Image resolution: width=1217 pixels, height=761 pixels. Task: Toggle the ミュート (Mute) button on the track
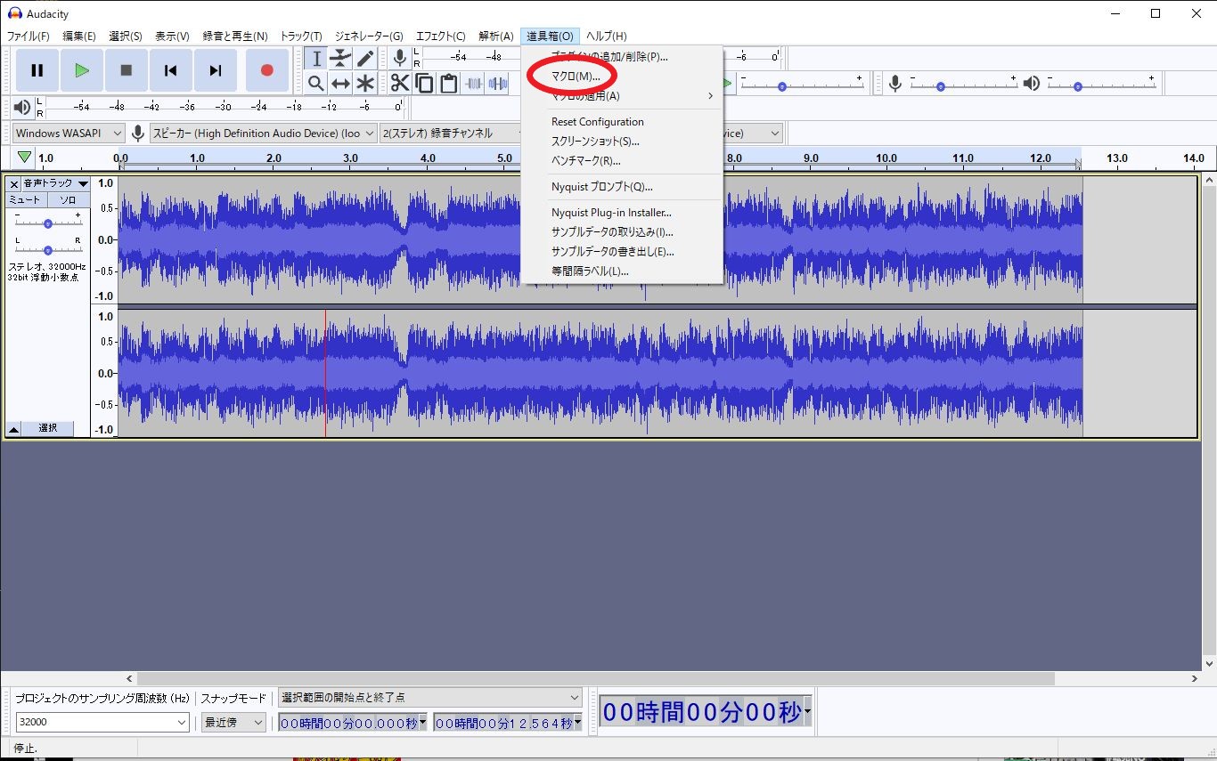click(x=25, y=200)
